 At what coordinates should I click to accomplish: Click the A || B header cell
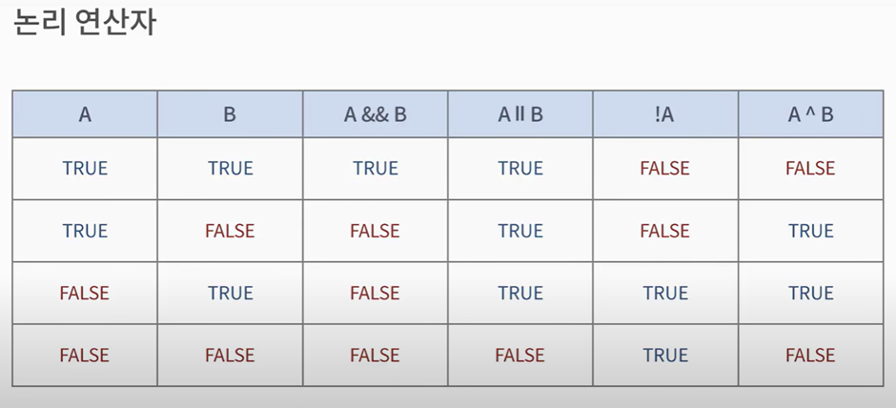(x=520, y=114)
